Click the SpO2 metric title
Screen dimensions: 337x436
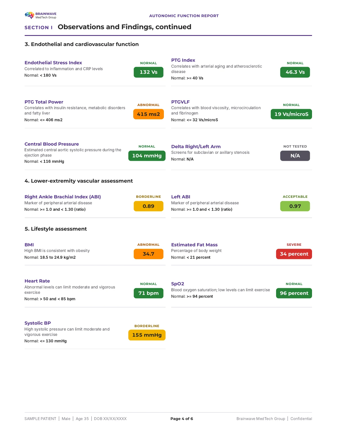[178, 284]
